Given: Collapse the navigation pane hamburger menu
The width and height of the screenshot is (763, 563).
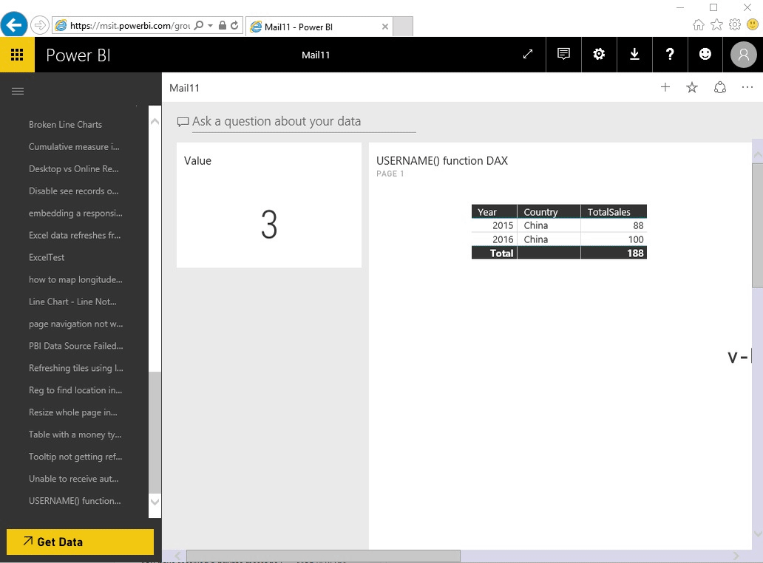Looking at the screenshot, I should (18, 91).
